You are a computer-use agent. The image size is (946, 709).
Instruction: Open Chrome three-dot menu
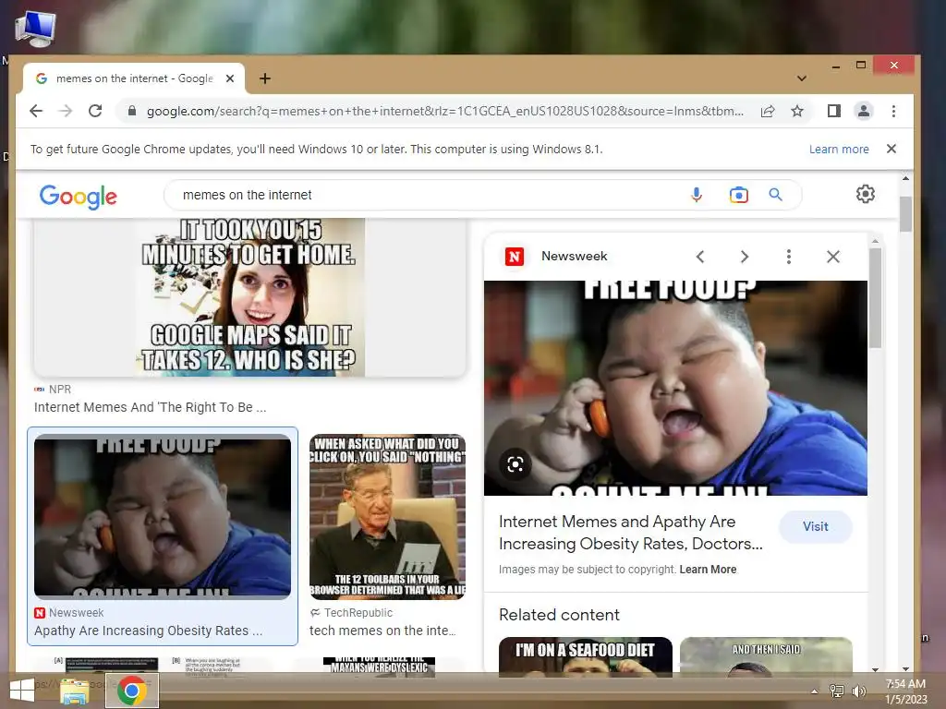click(x=893, y=111)
